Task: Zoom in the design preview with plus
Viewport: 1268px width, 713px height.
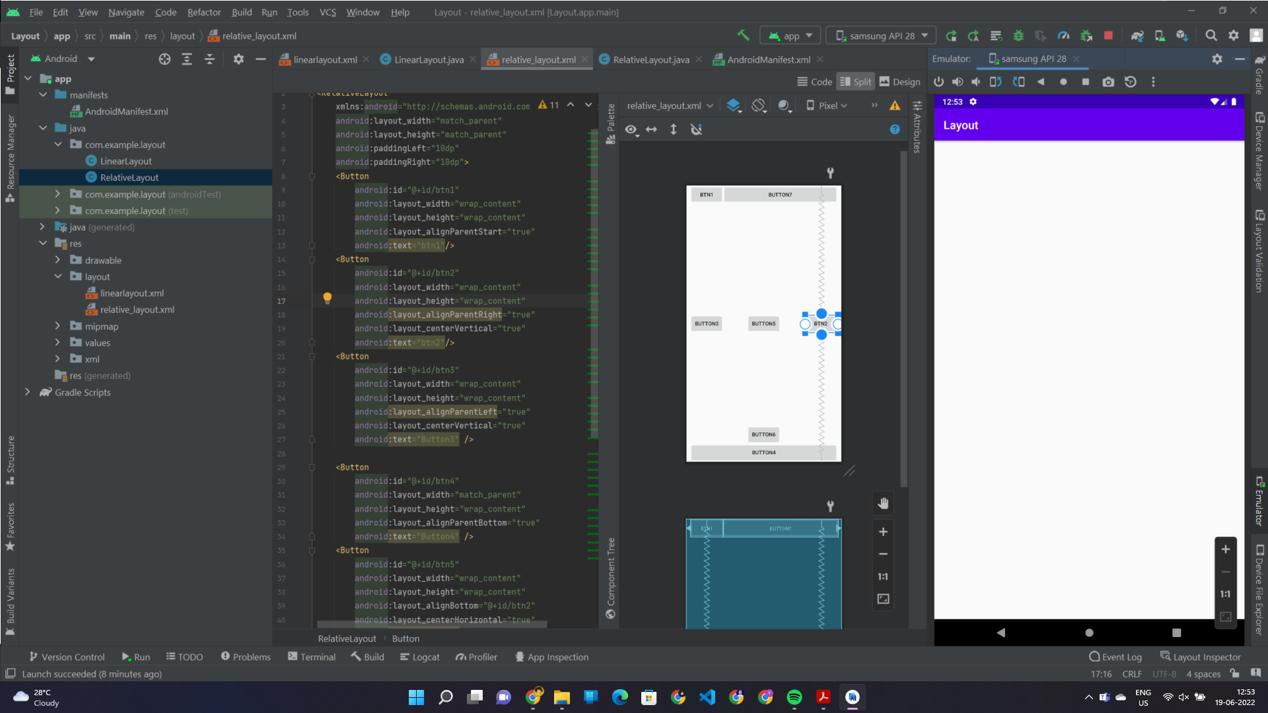Action: [x=883, y=531]
